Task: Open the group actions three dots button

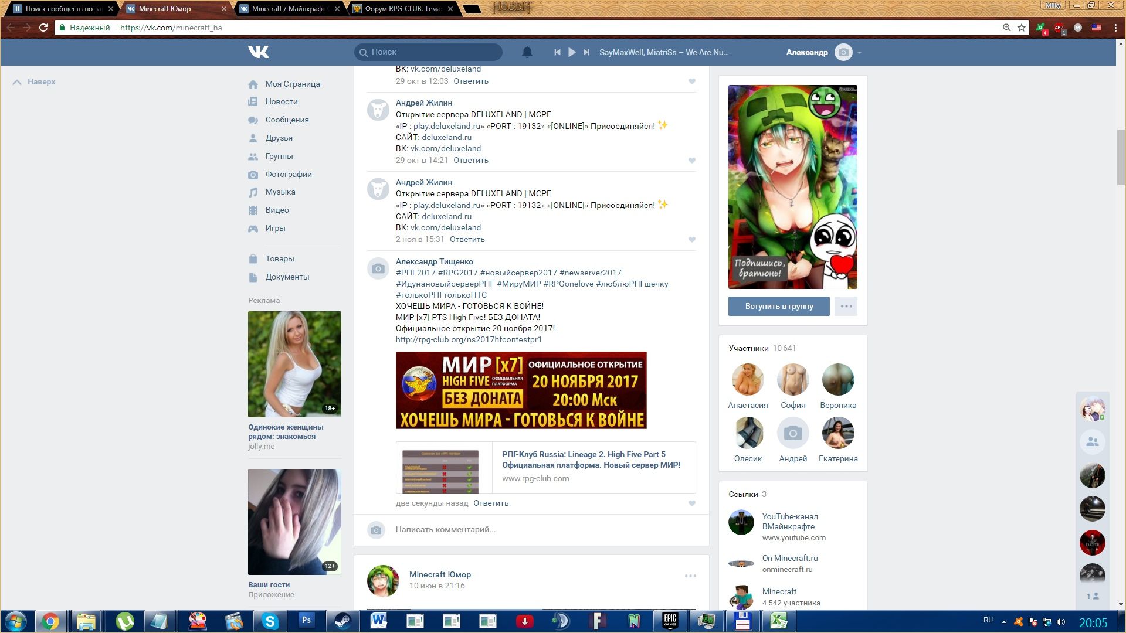Action: click(846, 306)
